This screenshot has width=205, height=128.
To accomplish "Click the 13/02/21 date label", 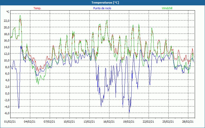I will (89, 122).
